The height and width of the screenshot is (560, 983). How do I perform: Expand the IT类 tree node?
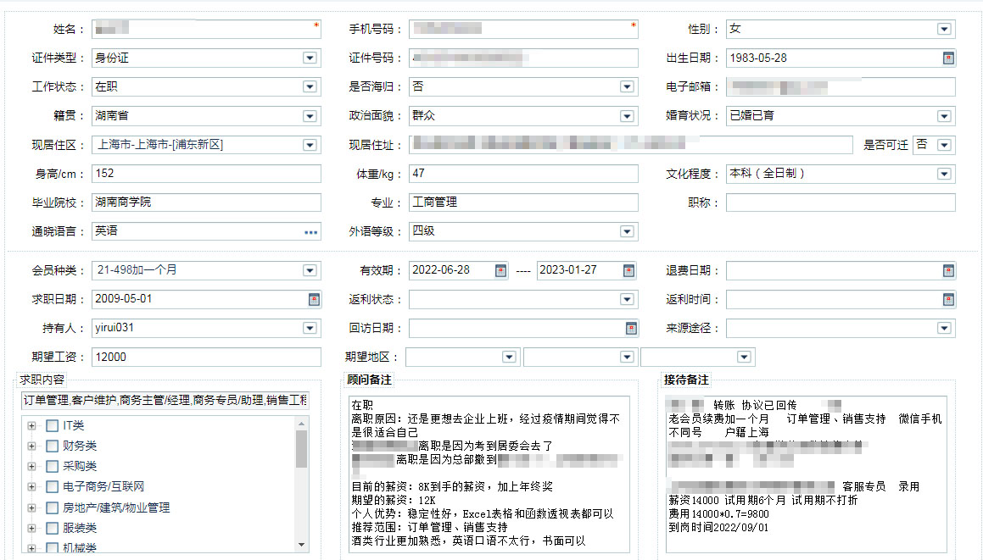31,426
